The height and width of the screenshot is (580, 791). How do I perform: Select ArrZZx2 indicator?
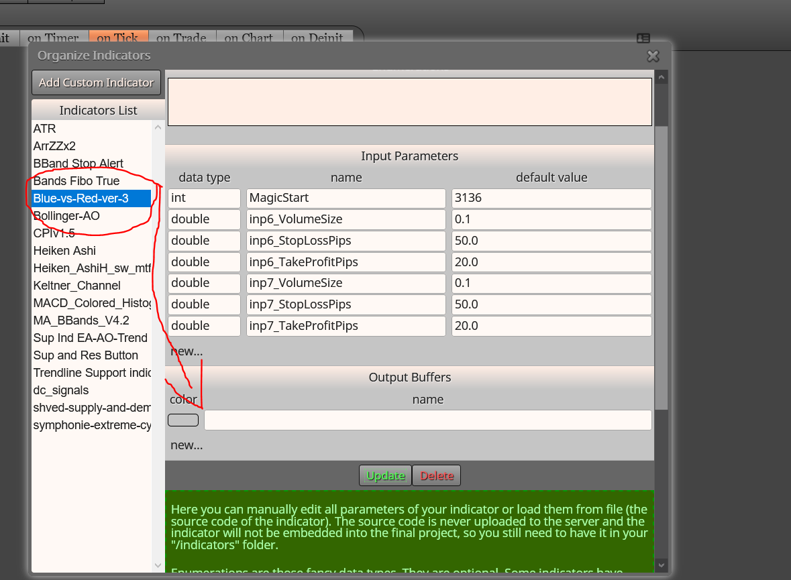(x=91, y=146)
